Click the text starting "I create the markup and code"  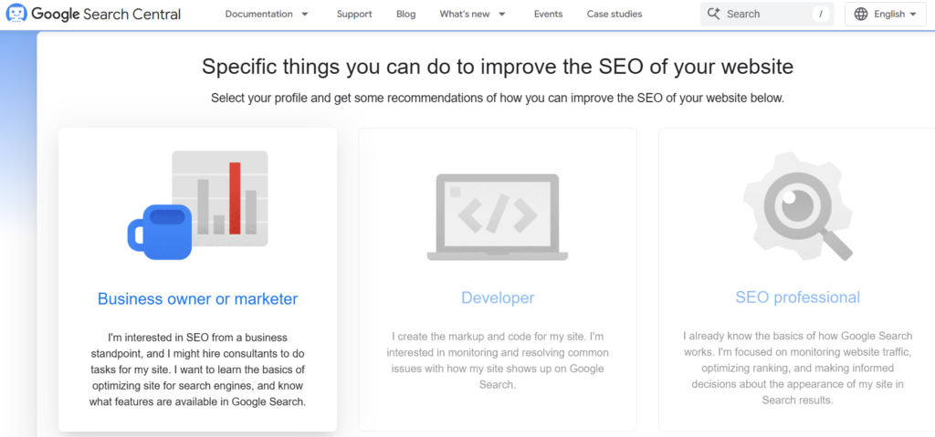point(498,360)
